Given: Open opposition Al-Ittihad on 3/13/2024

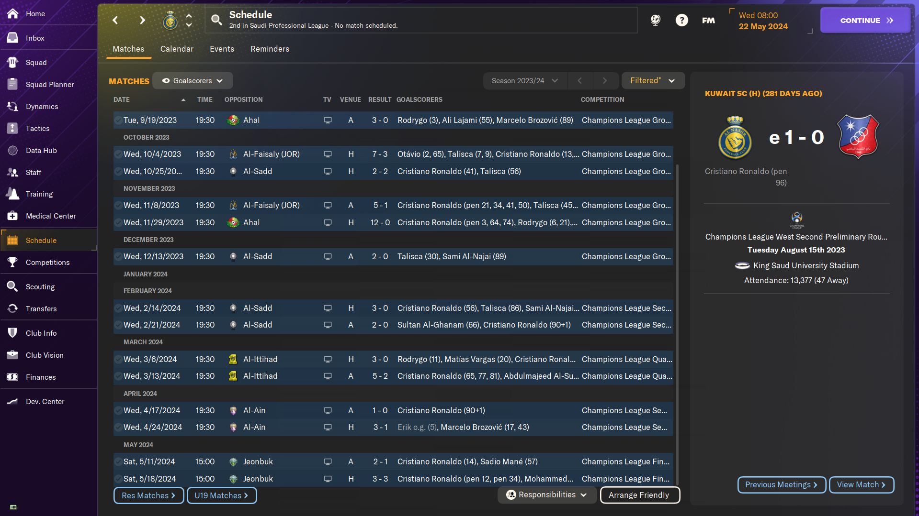Looking at the screenshot, I should tap(260, 376).
